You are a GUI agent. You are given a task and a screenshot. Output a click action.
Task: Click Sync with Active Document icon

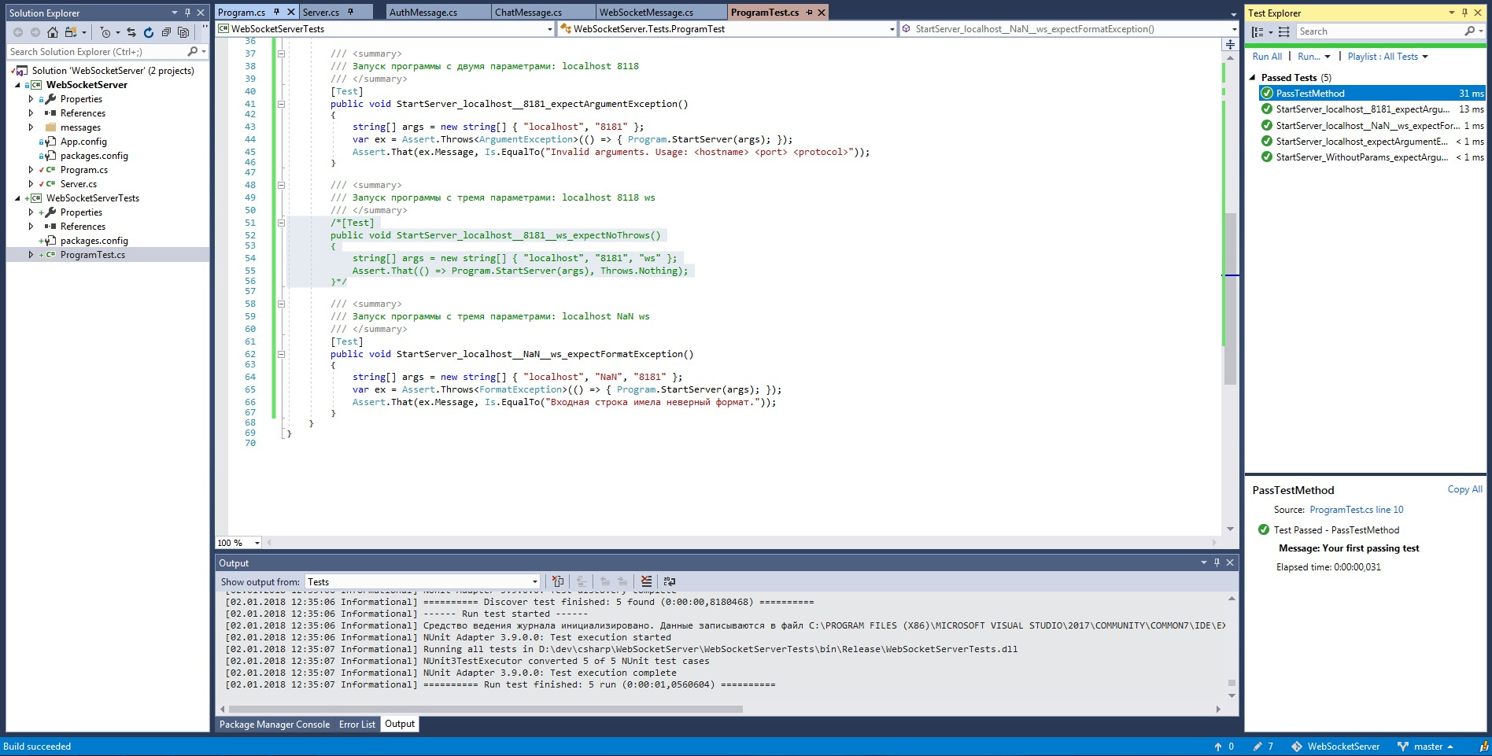click(x=131, y=32)
